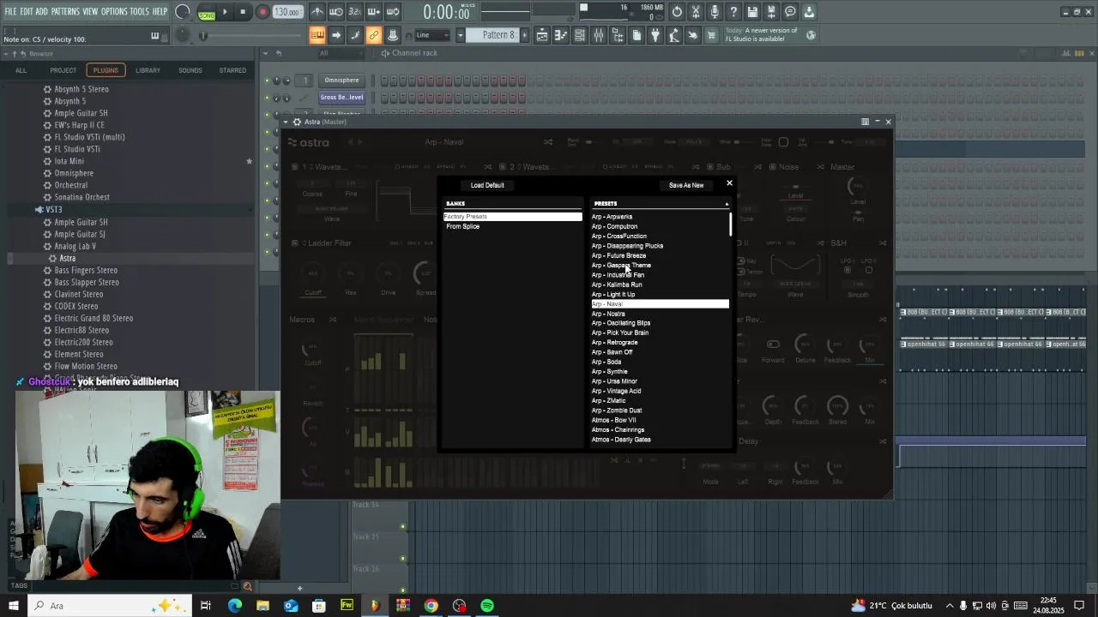Viewport: 1098px width, 617px height.
Task: Toggle first step button of Omnisphere channel
Action: tap(385, 81)
